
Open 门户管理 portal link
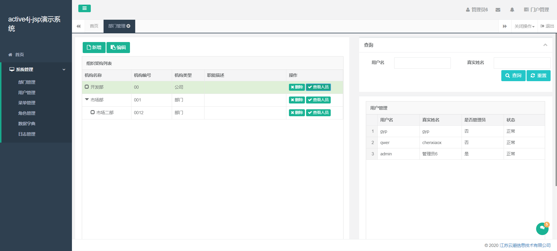[536, 10]
